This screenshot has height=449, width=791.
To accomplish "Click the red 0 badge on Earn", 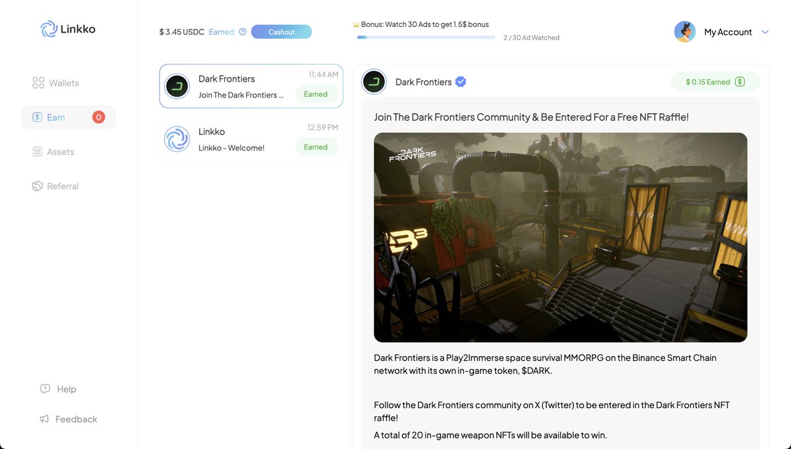I will pos(98,117).
